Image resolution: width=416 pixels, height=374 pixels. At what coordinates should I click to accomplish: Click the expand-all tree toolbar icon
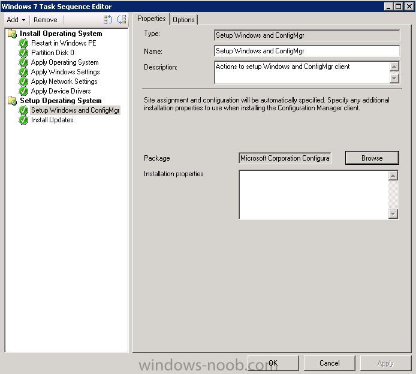pos(108,20)
